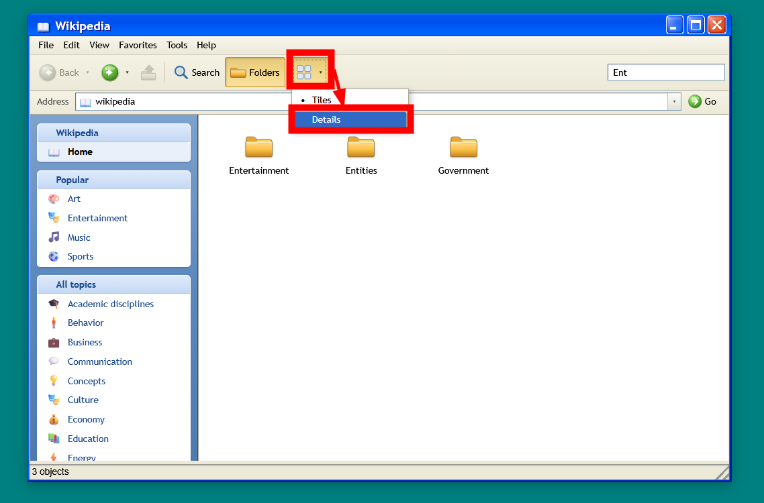Select the Entities folder icon
Image resolution: width=764 pixels, height=503 pixels.
361,147
